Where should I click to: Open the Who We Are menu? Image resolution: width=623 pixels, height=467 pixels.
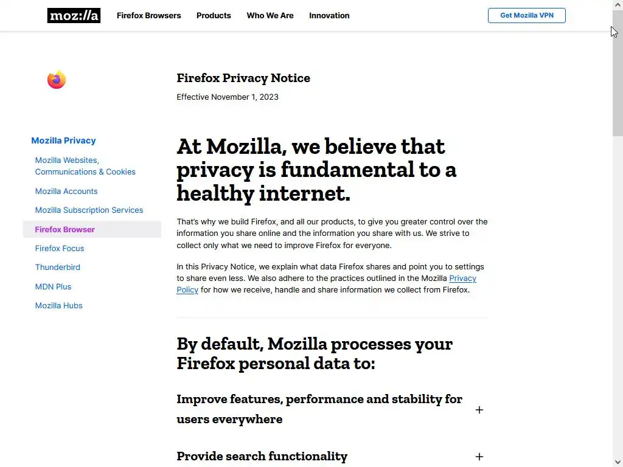[x=270, y=15]
